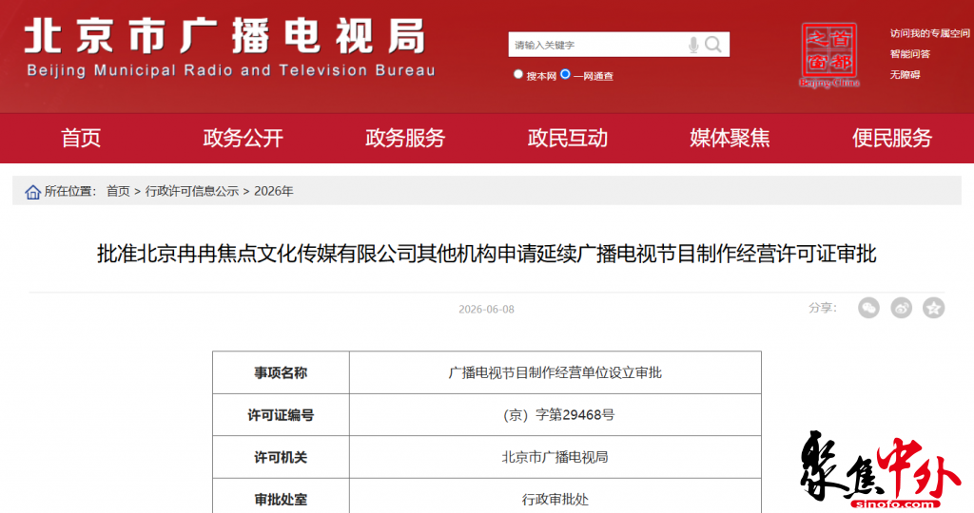This screenshot has width=974, height=513.
Task: Select the 一网通查 radio option
Action: [565, 74]
